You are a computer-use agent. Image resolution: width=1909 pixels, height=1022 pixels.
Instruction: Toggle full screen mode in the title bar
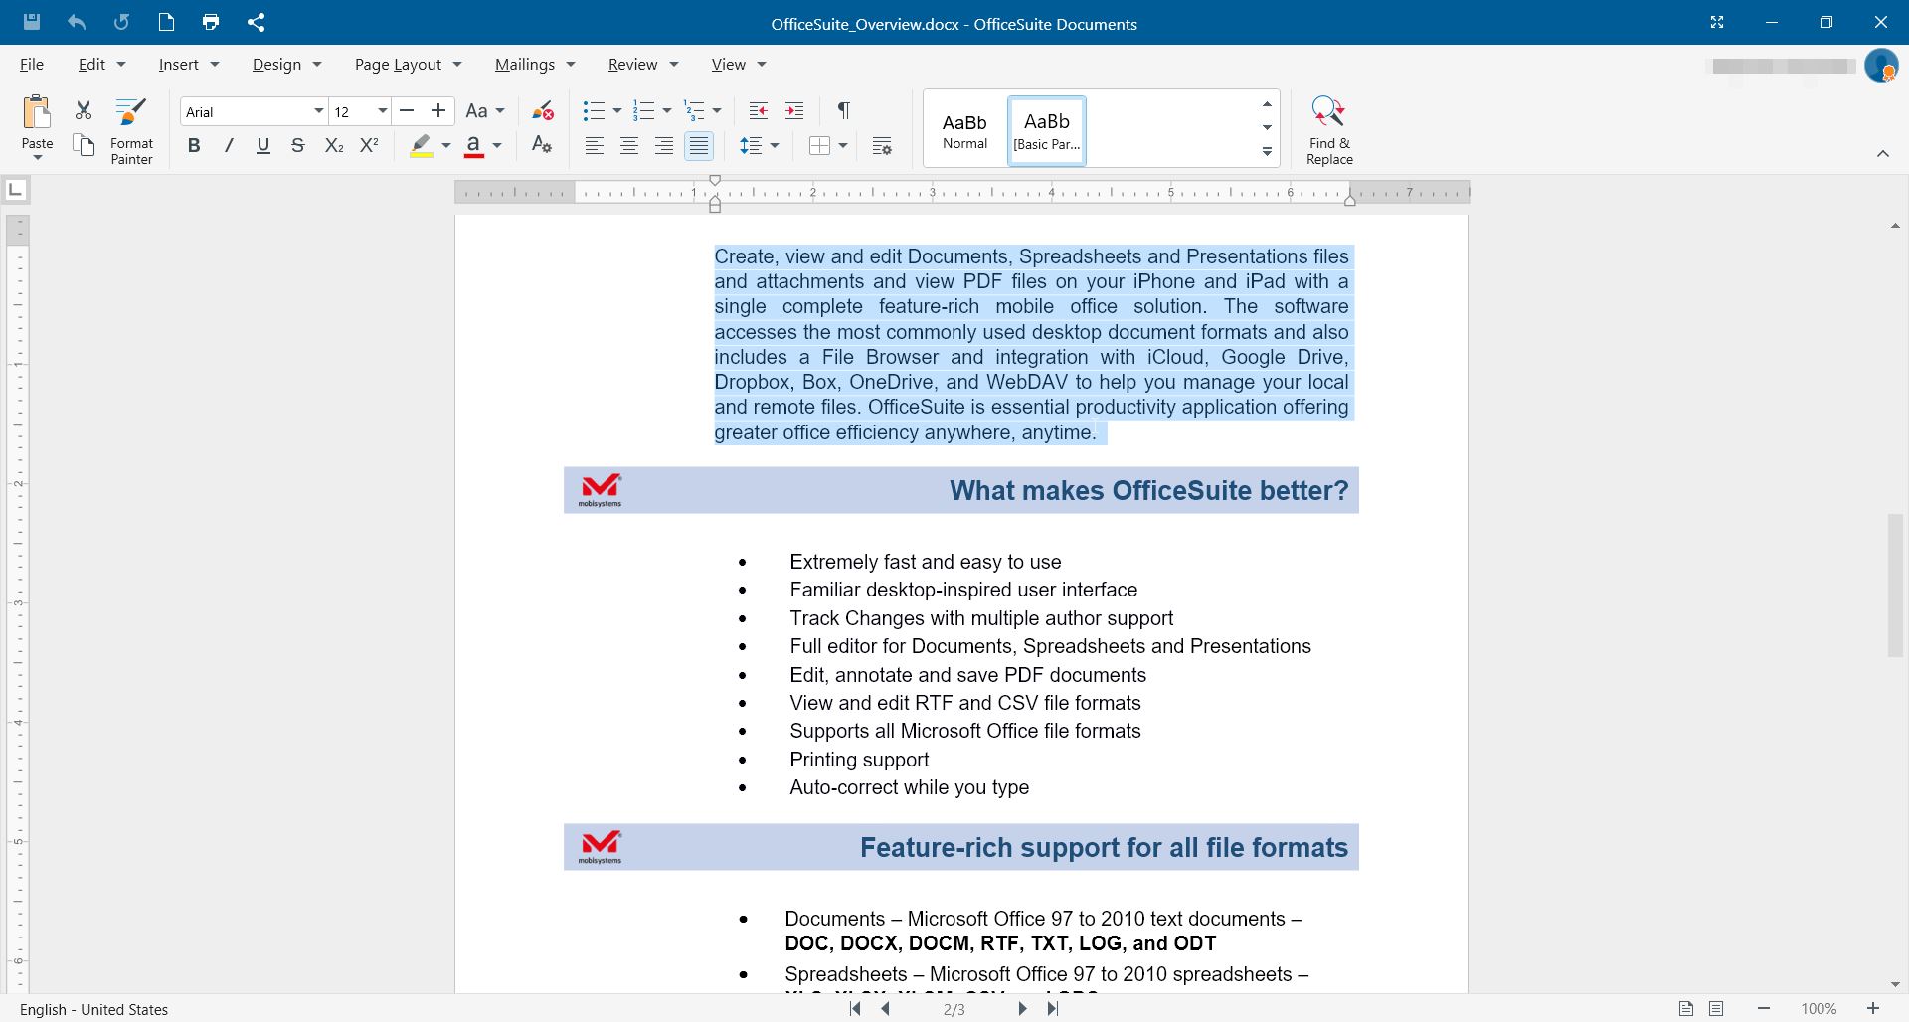1716,22
